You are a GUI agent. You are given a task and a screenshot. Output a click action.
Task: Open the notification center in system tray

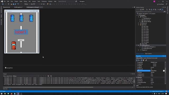coord(166,94)
